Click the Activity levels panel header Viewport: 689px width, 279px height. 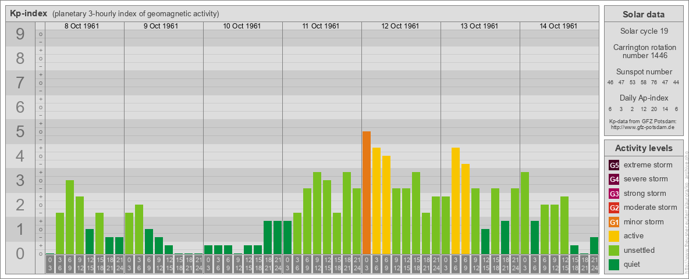[643, 148]
